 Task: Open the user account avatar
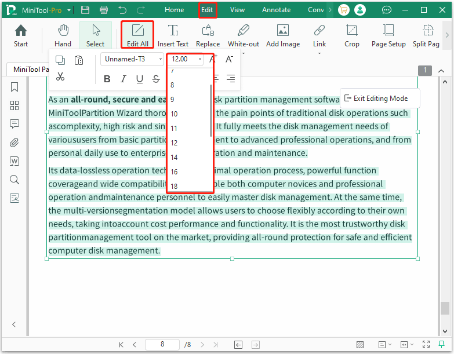click(360, 10)
